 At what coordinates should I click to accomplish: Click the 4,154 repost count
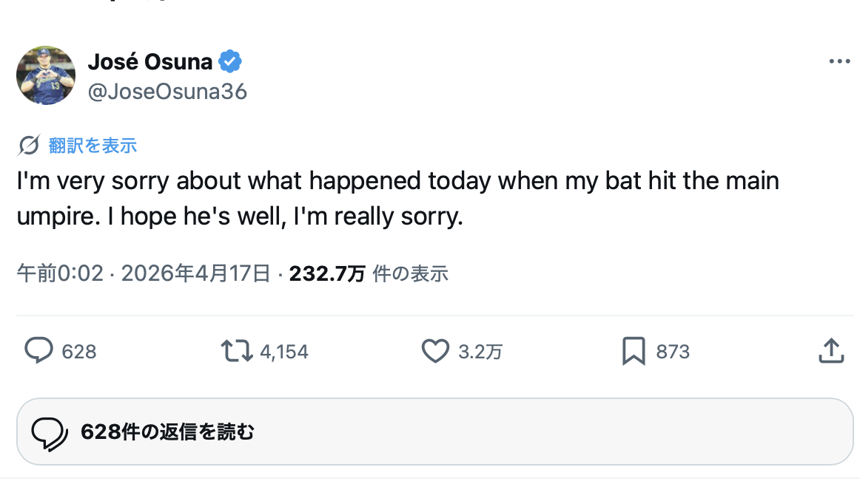point(283,352)
